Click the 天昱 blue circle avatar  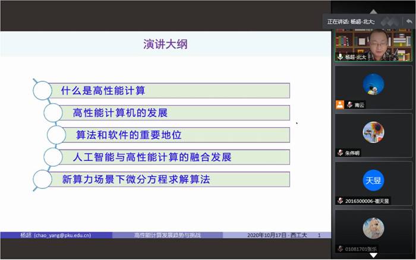(x=373, y=180)
